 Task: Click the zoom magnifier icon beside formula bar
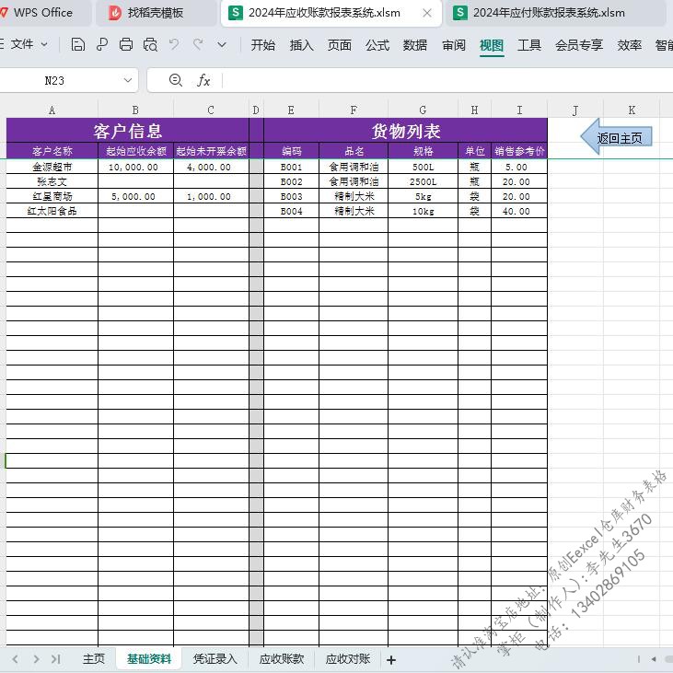(176, 80)
